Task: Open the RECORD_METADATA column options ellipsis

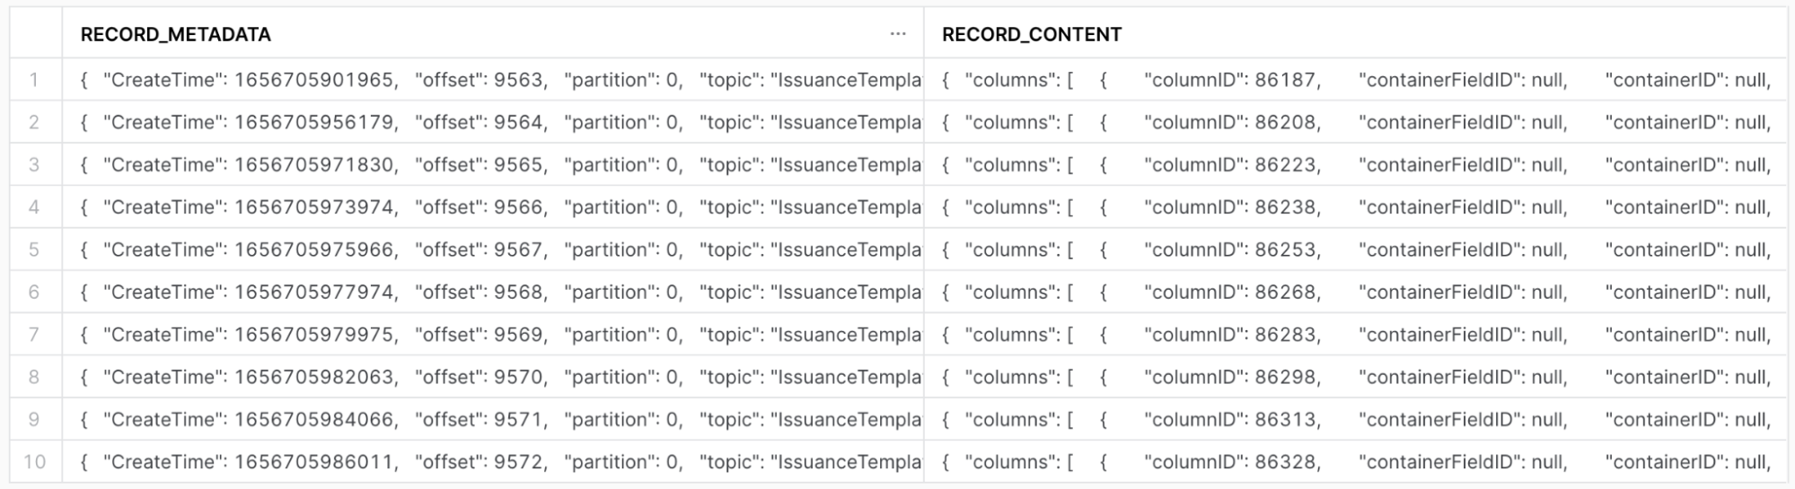Action: [897, 34]
